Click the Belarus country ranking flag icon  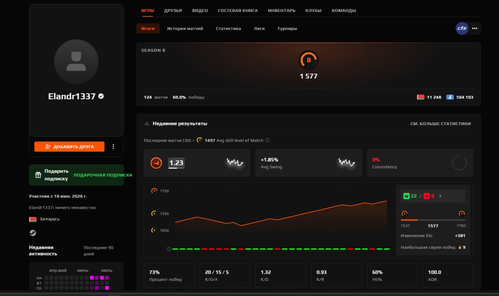(421, 97)
